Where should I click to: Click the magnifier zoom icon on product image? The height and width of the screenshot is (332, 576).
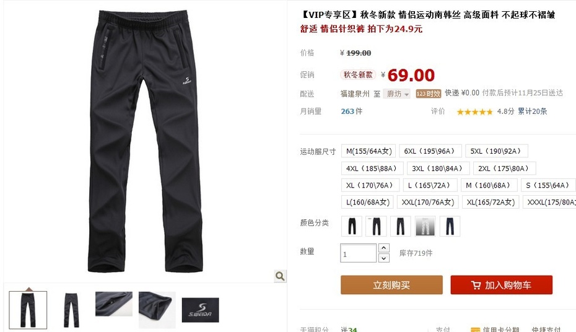coord(280,276)
